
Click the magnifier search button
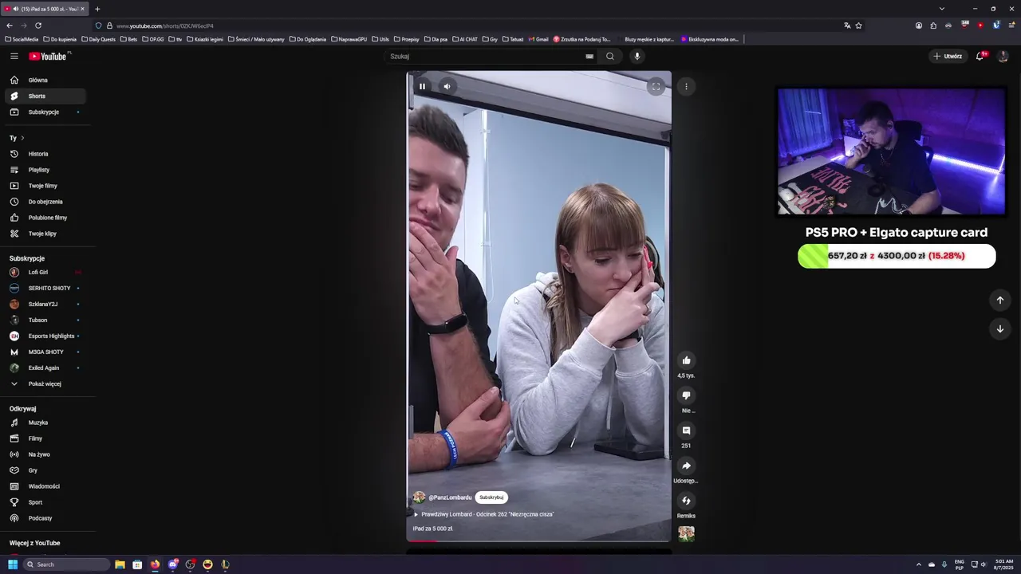coord(609,56)
